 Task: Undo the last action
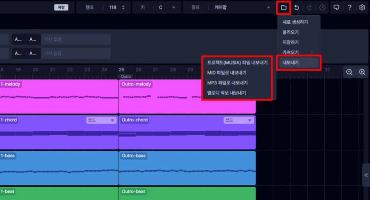(x=296, y=8)
